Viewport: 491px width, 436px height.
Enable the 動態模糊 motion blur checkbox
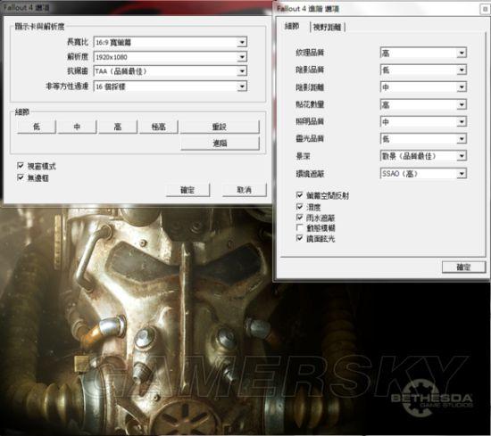299,227
